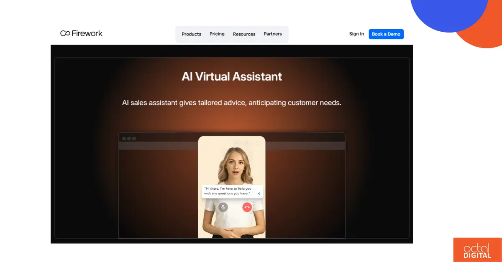The width and height of the screenshot is (502, 262).
Task: Click the Octal Digital logo
Action: point(477,250)
